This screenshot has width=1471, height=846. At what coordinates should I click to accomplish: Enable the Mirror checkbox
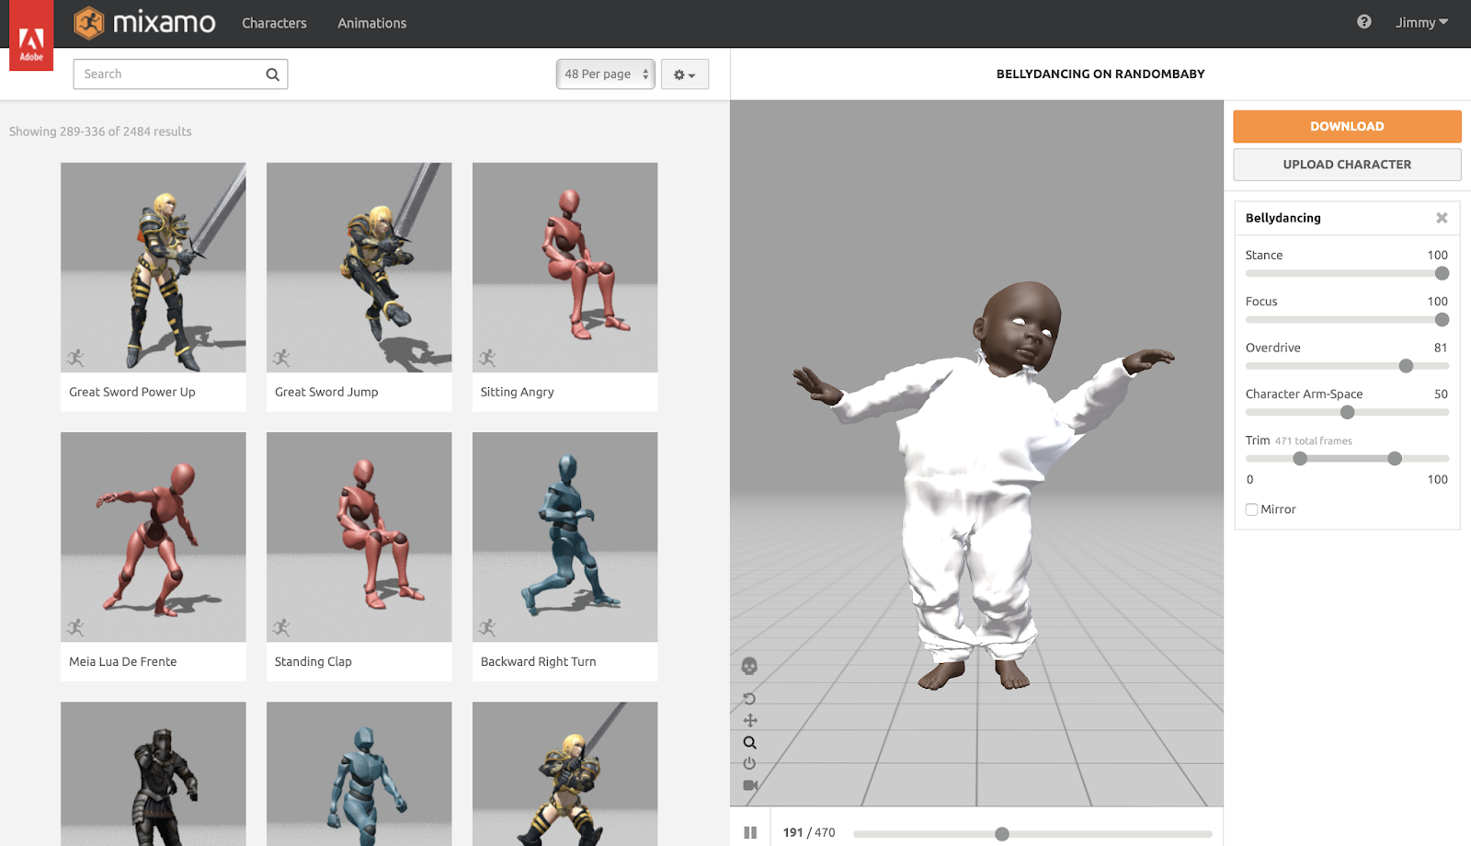tap(1251, 509)
